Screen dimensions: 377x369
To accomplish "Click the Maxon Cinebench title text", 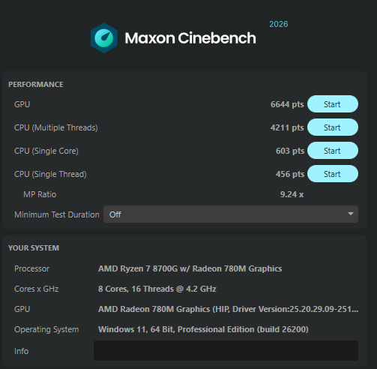I will (x=190, y=38).
